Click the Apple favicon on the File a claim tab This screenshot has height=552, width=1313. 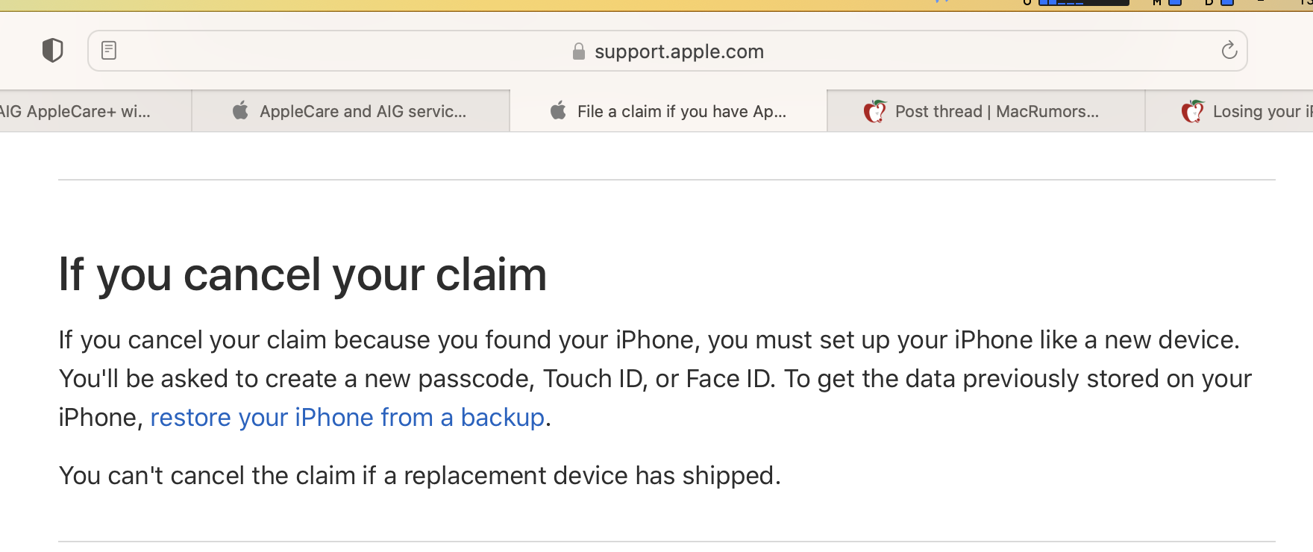tap(558, 111)
